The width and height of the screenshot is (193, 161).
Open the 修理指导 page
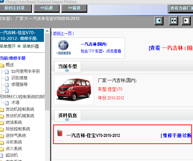[19, 84]
